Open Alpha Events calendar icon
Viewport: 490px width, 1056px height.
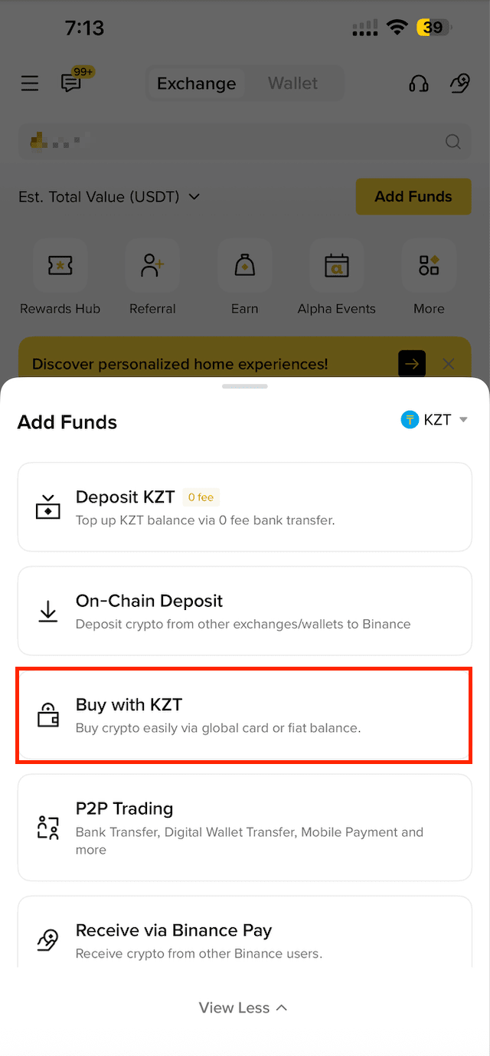tap(336, 266)
